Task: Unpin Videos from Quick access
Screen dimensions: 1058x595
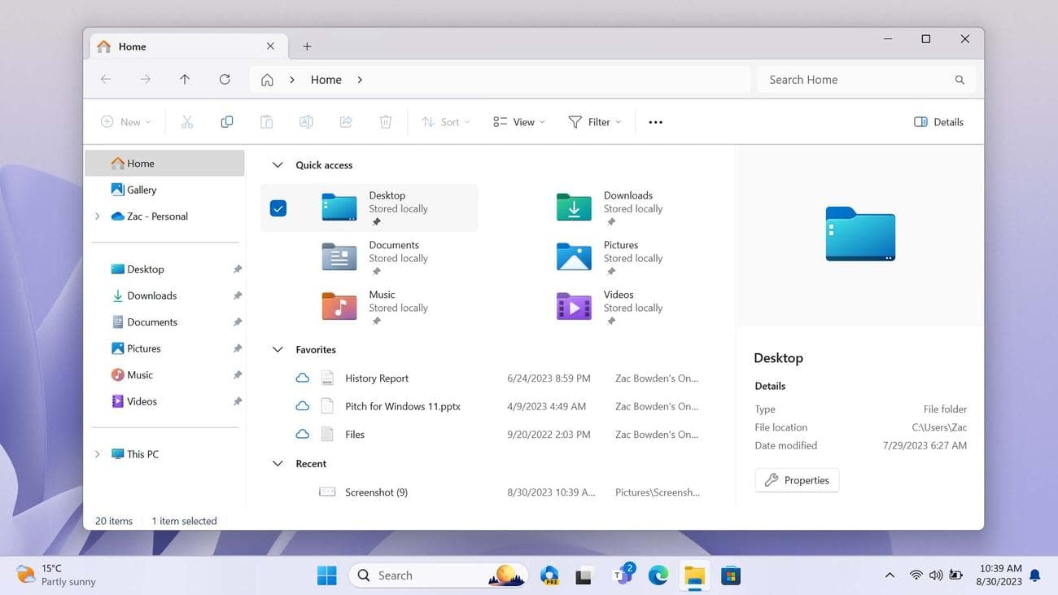Action: 237,400
